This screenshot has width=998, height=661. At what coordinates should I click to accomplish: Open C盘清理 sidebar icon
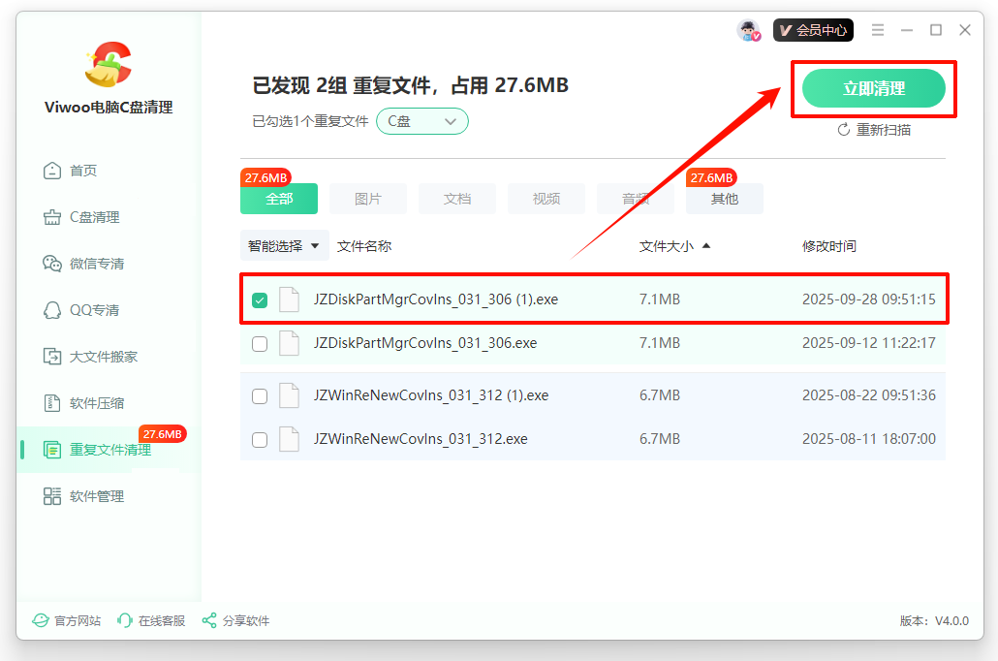click(52, 217)
